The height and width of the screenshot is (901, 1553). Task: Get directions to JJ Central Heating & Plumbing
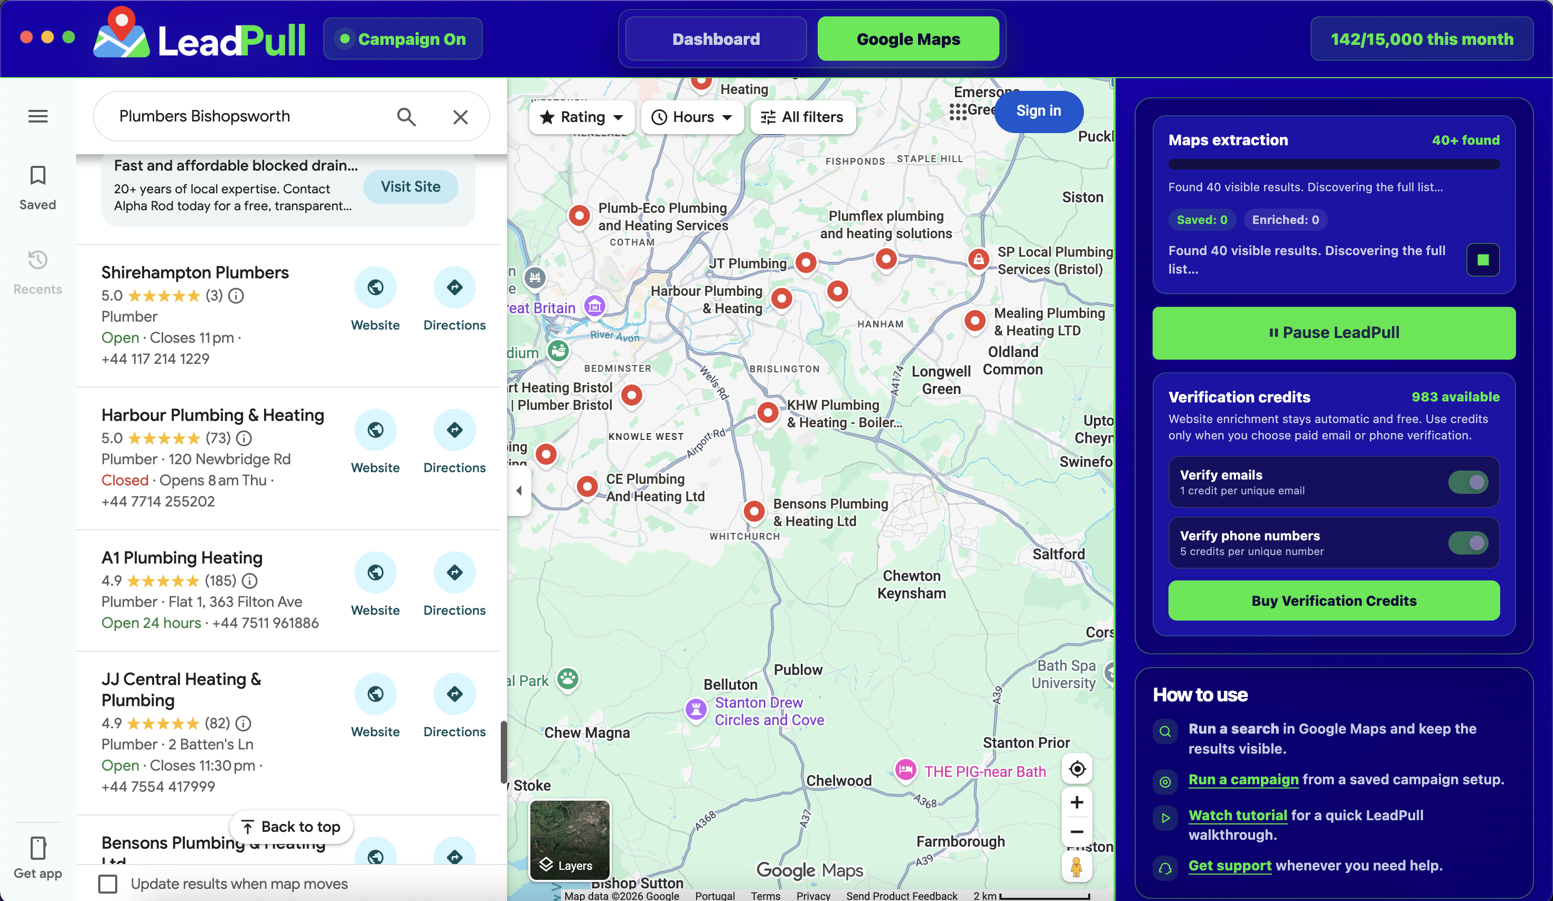[x=454, y=694]
